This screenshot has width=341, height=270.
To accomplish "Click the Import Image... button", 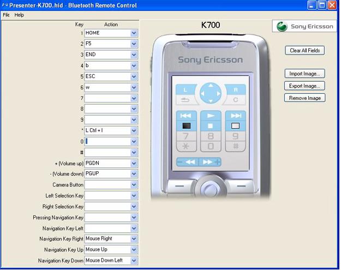I will click(304, 74).
